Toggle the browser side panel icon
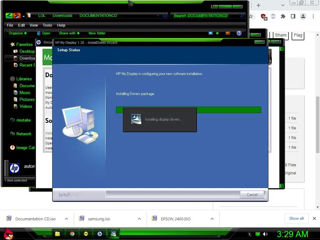The height and width of the screenshot is (240, 320). [293, 16]
